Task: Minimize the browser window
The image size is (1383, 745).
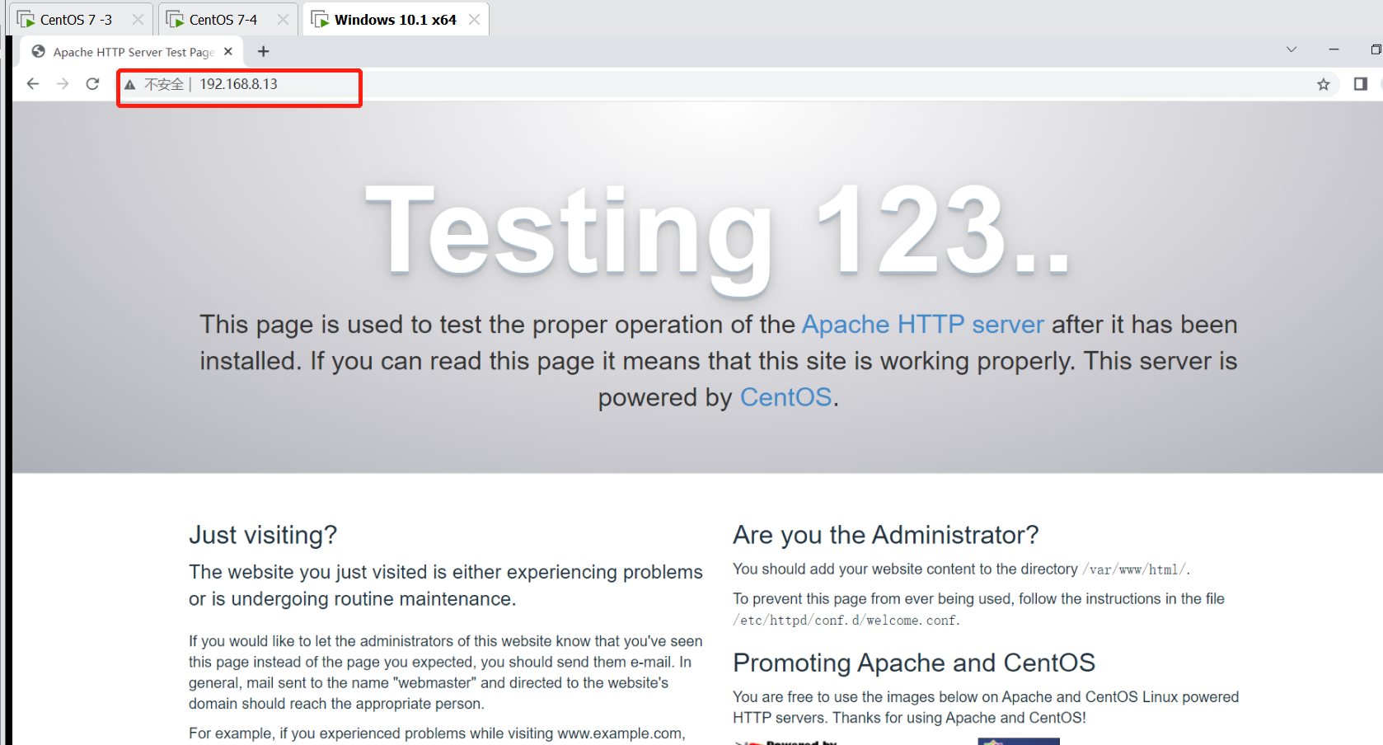Action: click(1334, 49)
